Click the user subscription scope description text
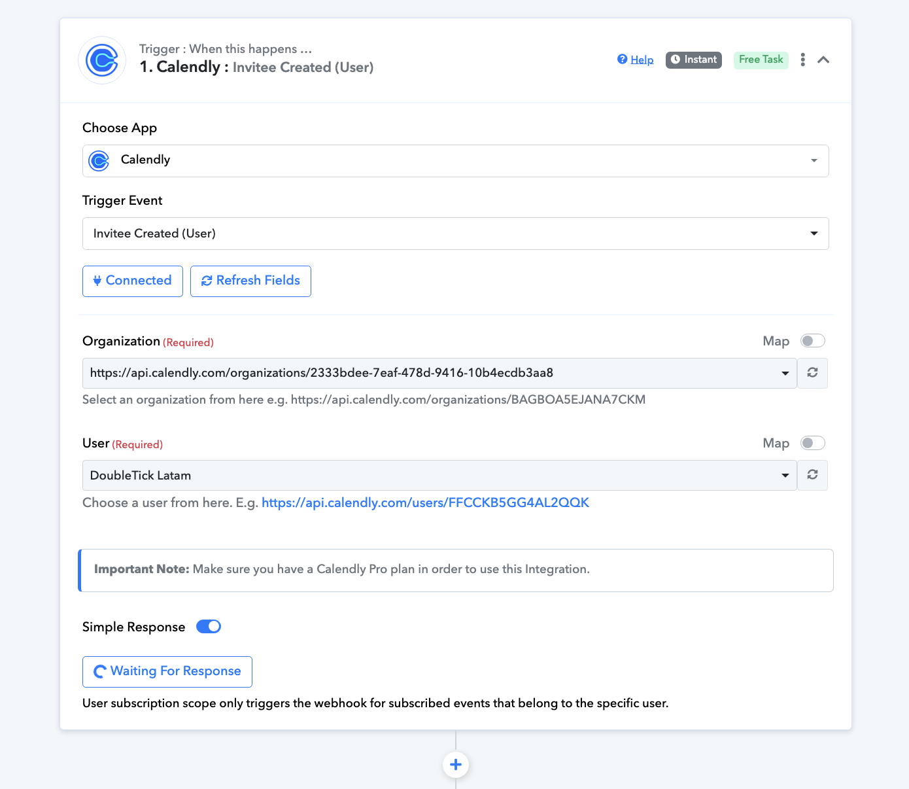Viewport: 909px width, 789px height. point(375,703)
